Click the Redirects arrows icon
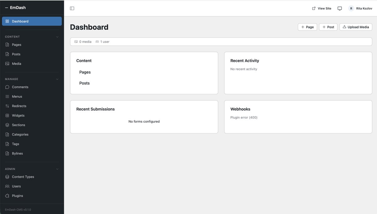Viewport: 377px width, 214px height. pos(7,106)
